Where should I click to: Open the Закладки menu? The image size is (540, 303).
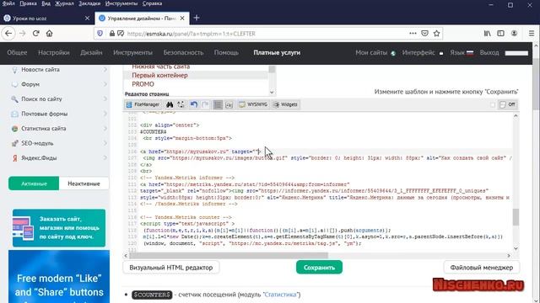pyautogui.click(x=89, y=3)
